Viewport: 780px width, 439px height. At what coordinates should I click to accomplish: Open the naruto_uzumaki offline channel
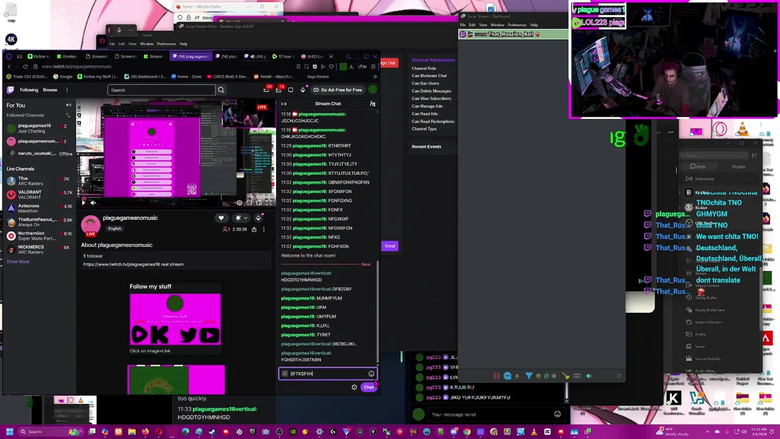38,154
